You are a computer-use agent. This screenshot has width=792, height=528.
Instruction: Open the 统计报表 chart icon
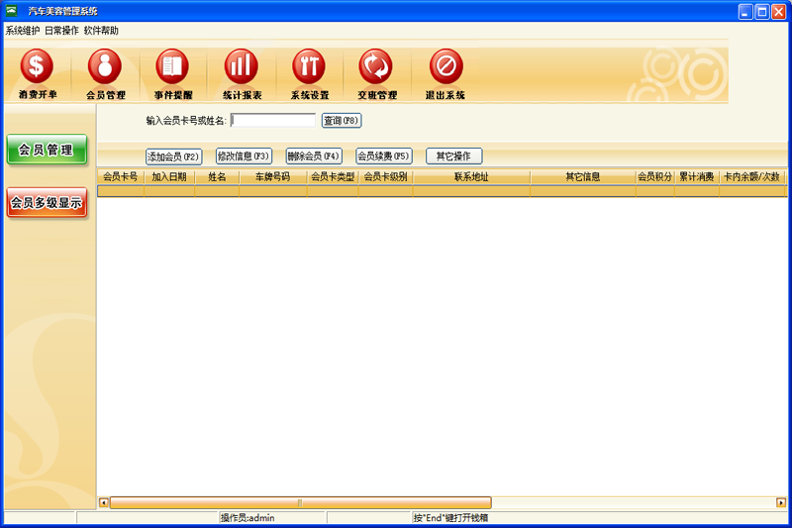pyautogui.click(x=241, y=66)
